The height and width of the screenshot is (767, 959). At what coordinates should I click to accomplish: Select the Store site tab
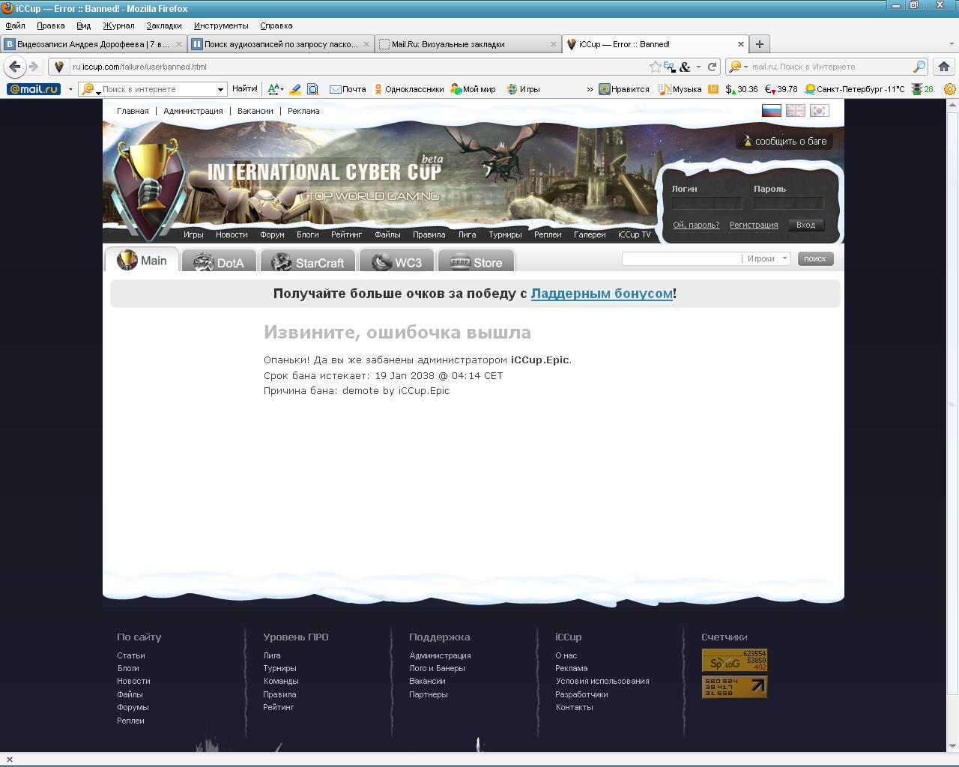476,261
